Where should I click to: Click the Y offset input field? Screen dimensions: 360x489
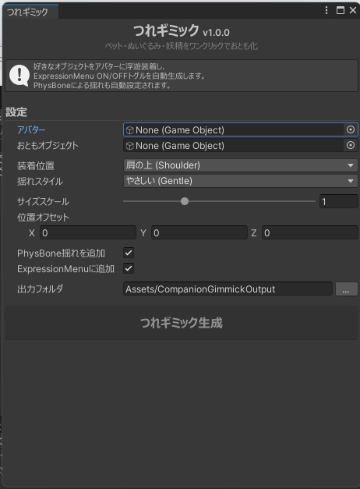tap(199, 233)
